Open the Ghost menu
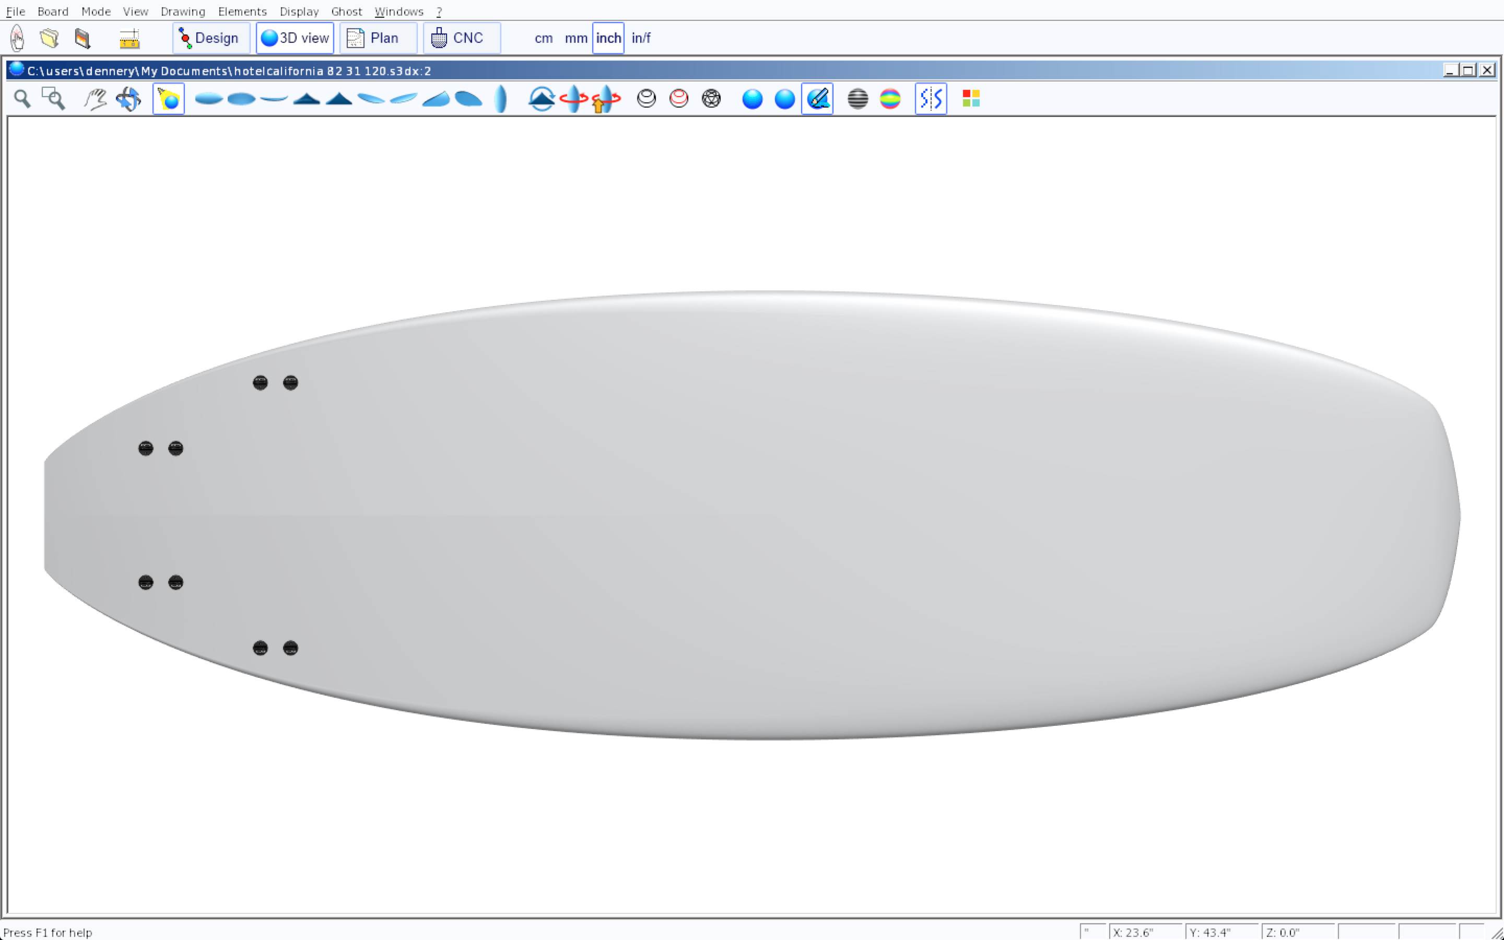This screenshot has width=1504, height=940. coord(346,12)
